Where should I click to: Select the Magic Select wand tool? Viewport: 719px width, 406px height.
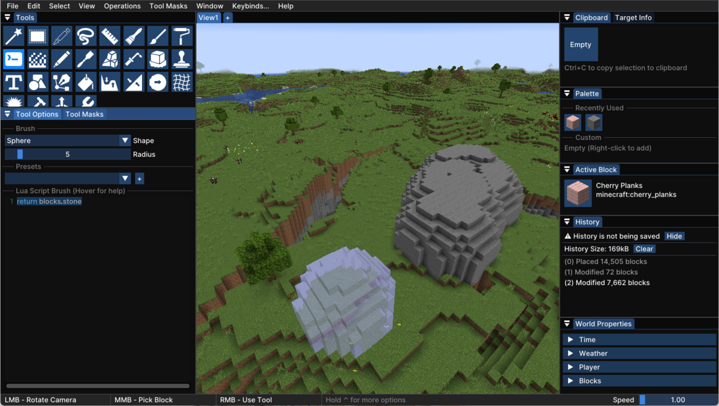[13, 36]
